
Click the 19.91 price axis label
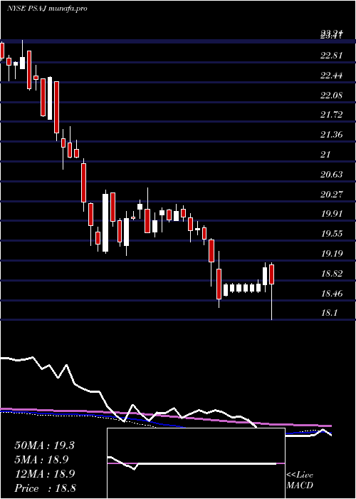(332, 214)
